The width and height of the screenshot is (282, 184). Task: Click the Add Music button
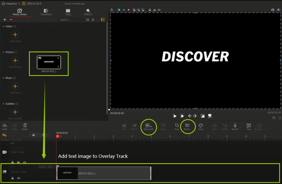point(15,86)
